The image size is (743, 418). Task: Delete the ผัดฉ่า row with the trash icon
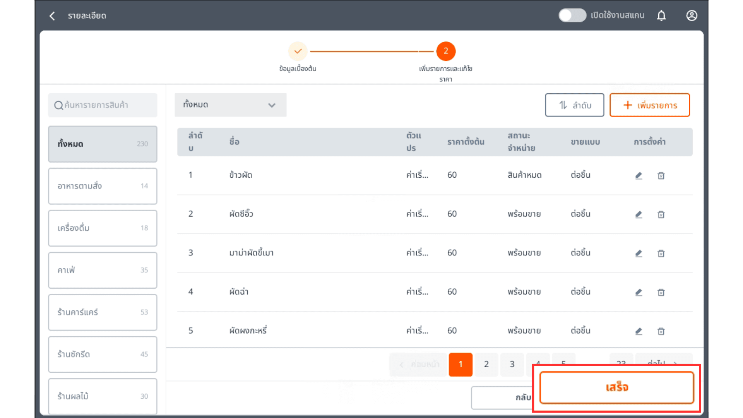661,292
